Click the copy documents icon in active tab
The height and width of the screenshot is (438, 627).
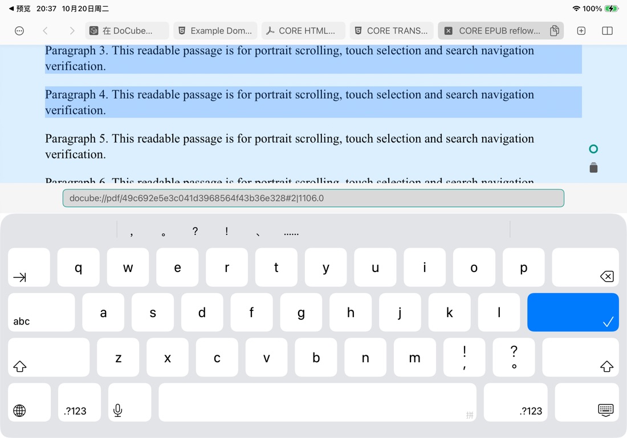(554, 31)
